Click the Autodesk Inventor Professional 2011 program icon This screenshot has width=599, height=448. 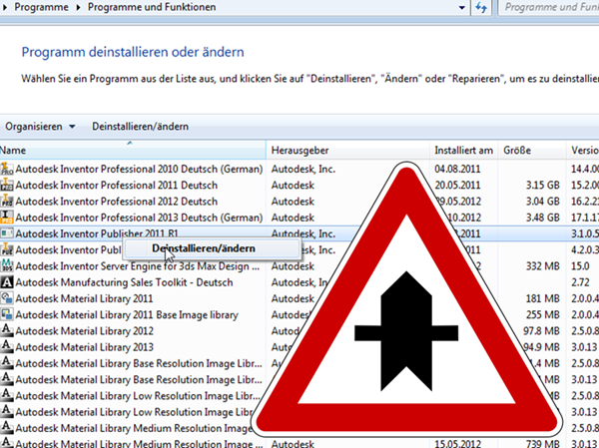pyautogui.click(x=7, y=185)
